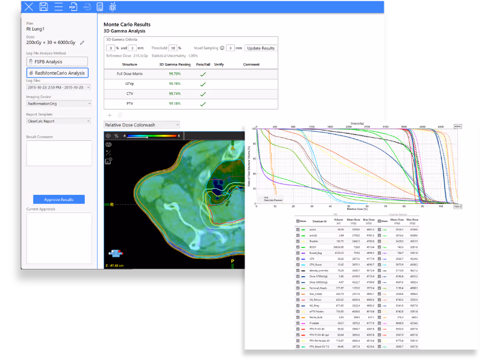
Task: Click the CTV gamma passing value 99.74%
Action: click(175, 94)
